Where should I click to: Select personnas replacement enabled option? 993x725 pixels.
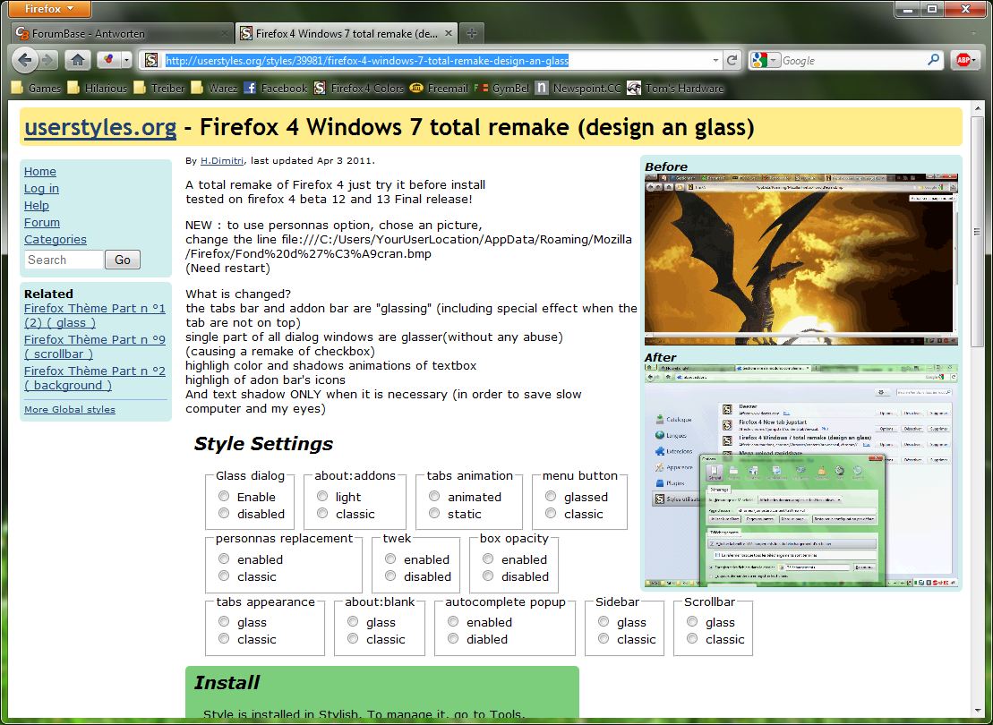pyautogui.click(x=224, y=559)
